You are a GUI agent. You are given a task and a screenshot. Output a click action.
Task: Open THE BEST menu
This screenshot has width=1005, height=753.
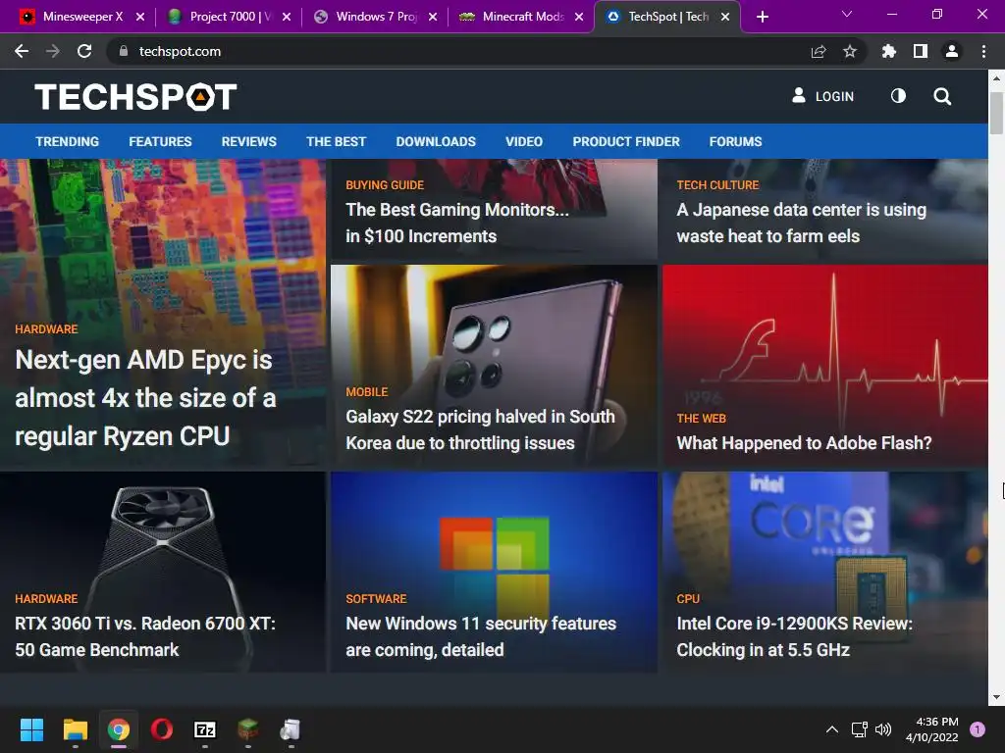click(336, 141)
